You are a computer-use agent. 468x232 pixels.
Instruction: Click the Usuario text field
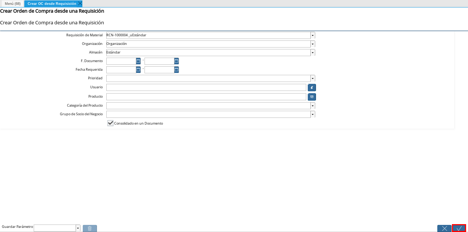tap(206, 88)
